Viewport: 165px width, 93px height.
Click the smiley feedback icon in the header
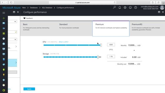(x=130, y=7)
